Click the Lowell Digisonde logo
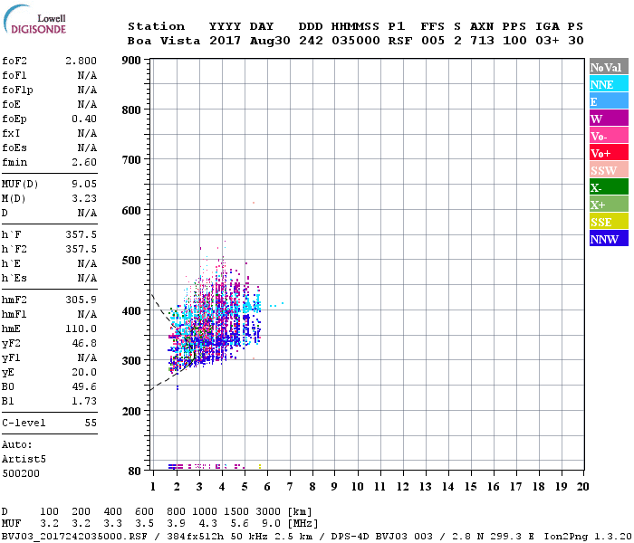Screen dimensions: 634x543 [x=34, y=19]
